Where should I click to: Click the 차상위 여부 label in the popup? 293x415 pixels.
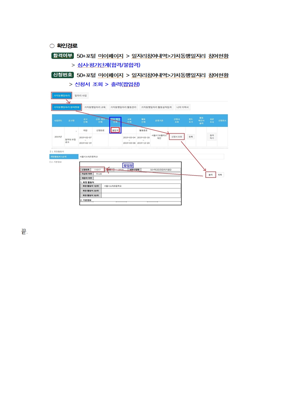87,174
